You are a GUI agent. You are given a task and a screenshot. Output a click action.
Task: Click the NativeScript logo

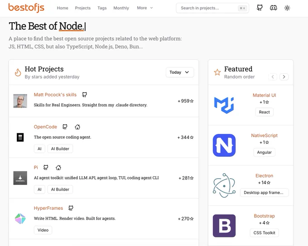pos(224,145)
